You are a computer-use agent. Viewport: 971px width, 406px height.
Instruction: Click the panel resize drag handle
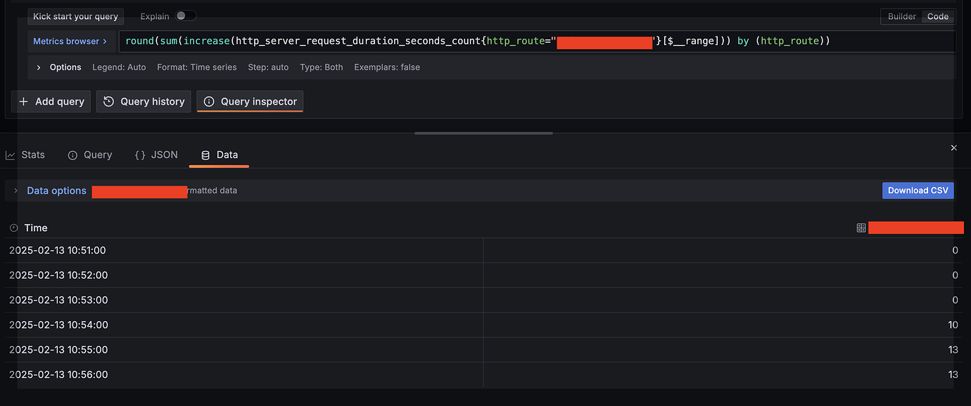click(x=483, y=132)
